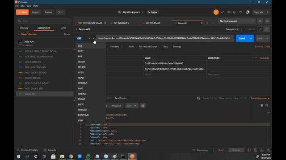Click the orange New button
The width and height of the screenshot is (286, 160).
point(22,12)
